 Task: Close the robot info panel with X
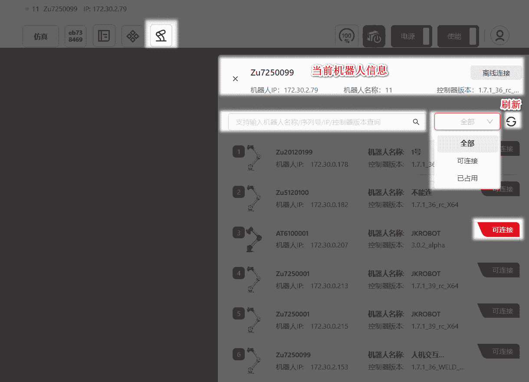point(235,79)
